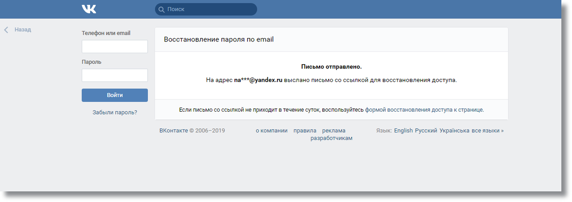Switch language to English
572x202 pixels.
click(403, 131)
